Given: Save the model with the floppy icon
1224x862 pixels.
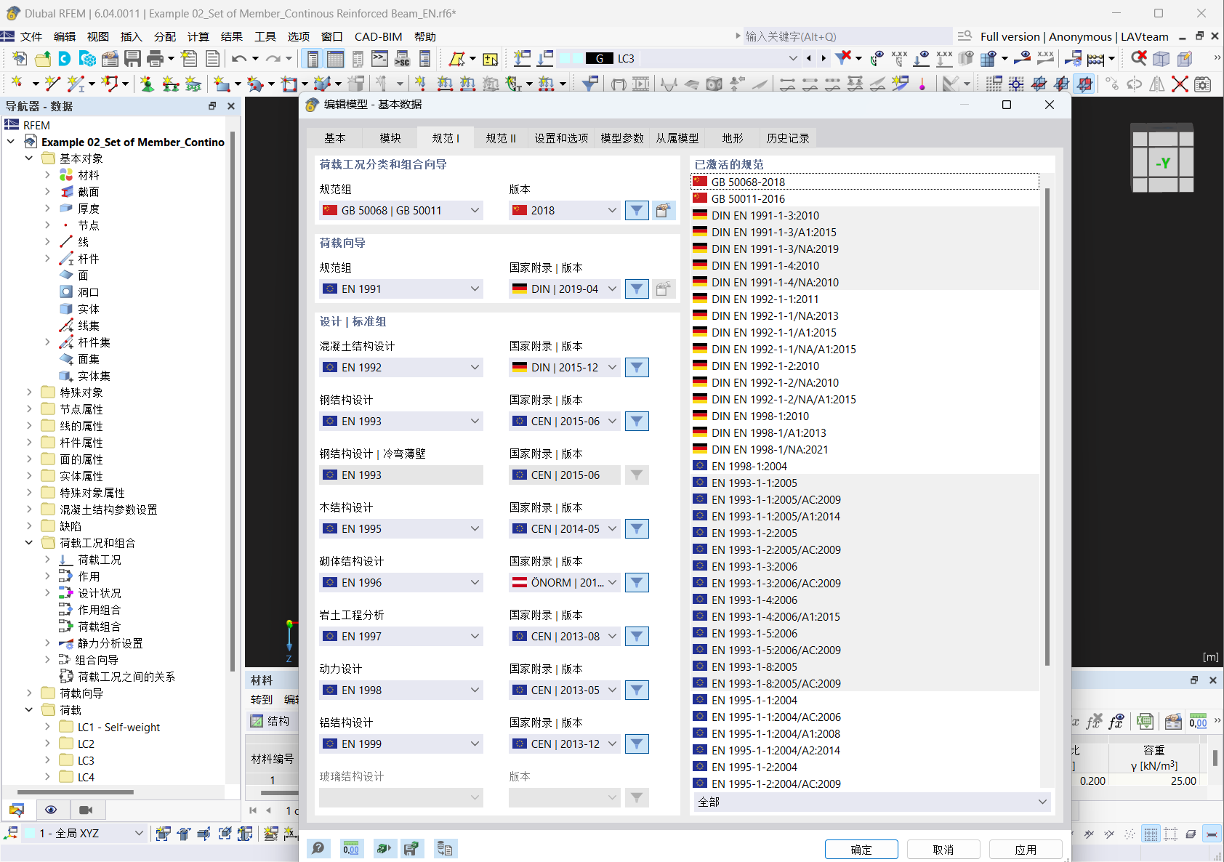Looking at the screenshot, I should [x=132, y=59].
